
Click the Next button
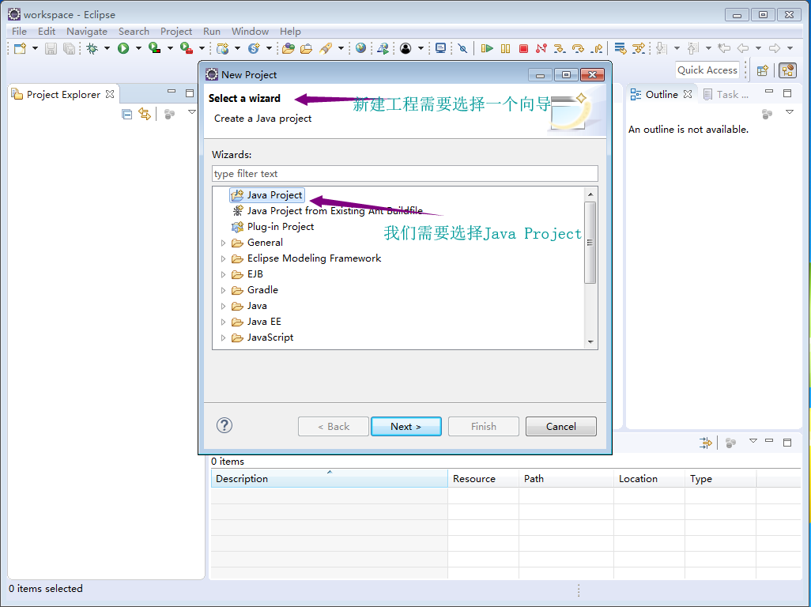pos(406,427)
